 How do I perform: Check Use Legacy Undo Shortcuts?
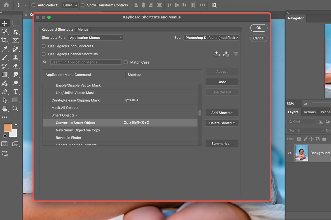click(x=44, y=46)
